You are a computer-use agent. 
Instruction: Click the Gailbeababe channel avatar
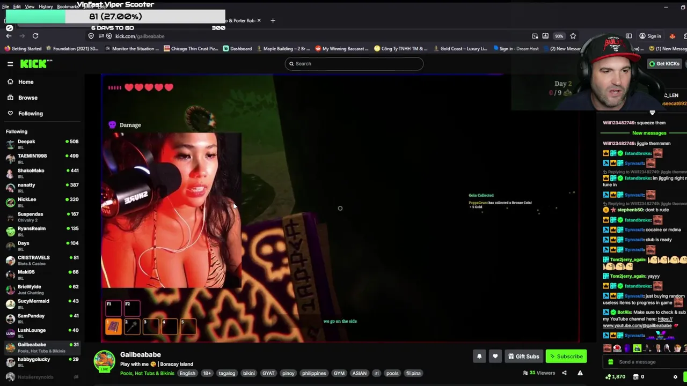[x=104, y=361]
